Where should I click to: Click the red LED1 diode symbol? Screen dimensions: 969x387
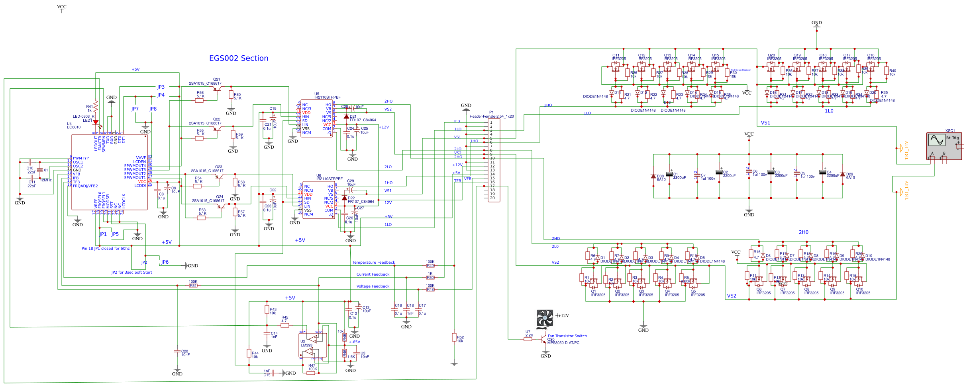96,123
